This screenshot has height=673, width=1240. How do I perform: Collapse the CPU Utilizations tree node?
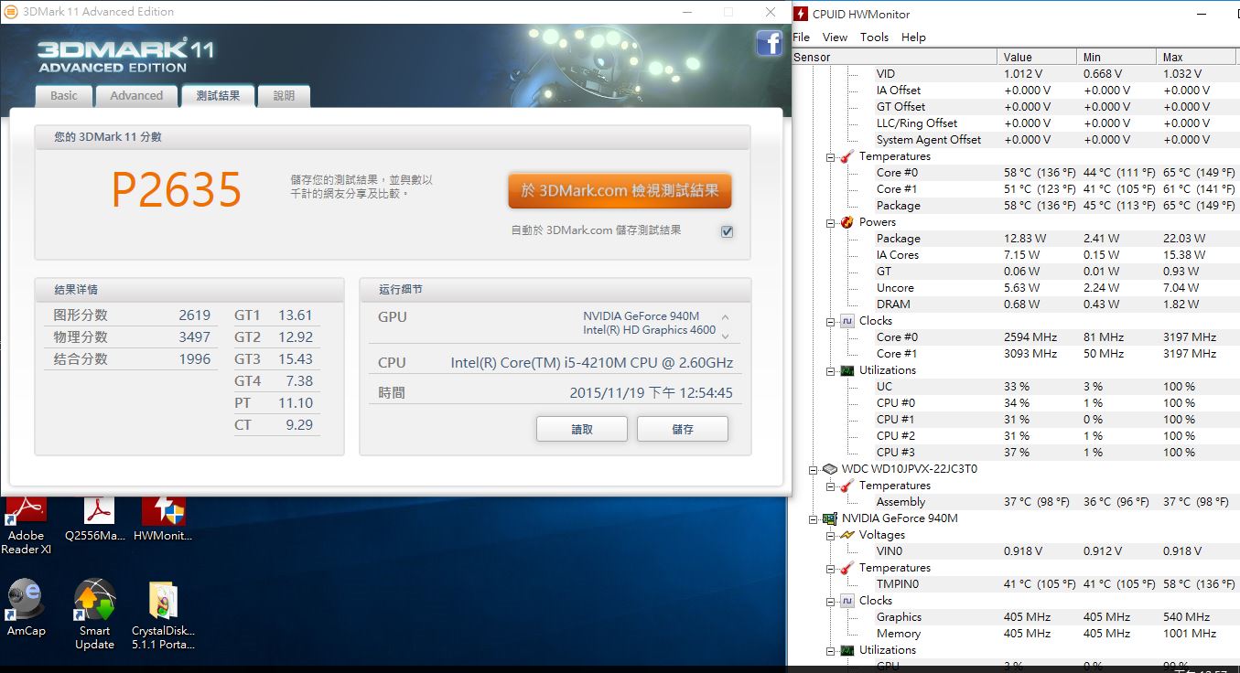[x=830, y=371]
